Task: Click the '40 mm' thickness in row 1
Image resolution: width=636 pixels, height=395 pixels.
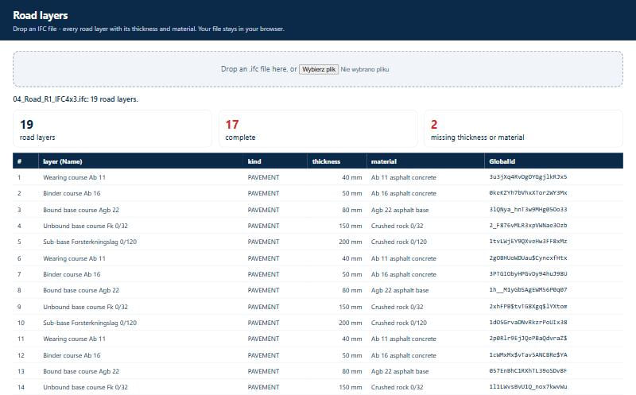Action: point(351,177)
